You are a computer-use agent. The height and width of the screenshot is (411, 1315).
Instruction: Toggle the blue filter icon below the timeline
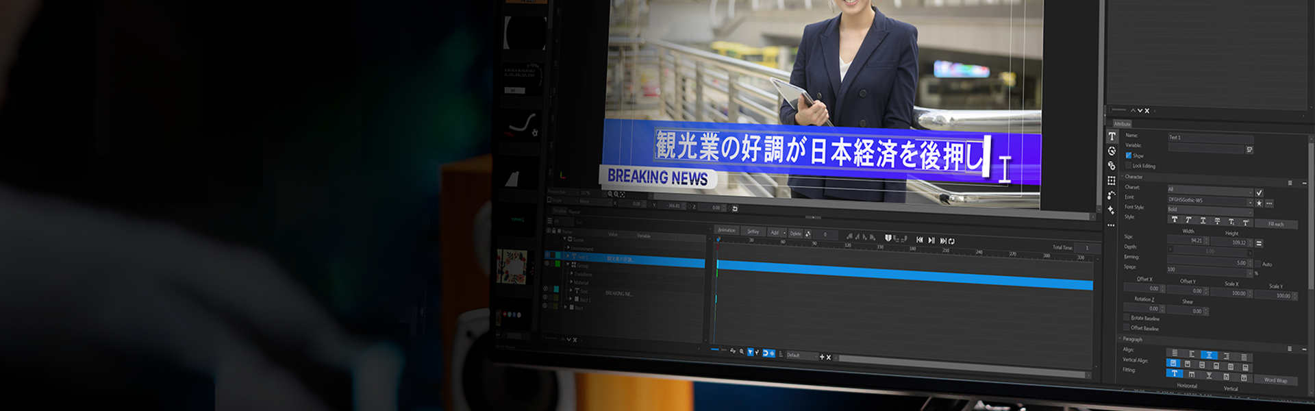point(750,352)
